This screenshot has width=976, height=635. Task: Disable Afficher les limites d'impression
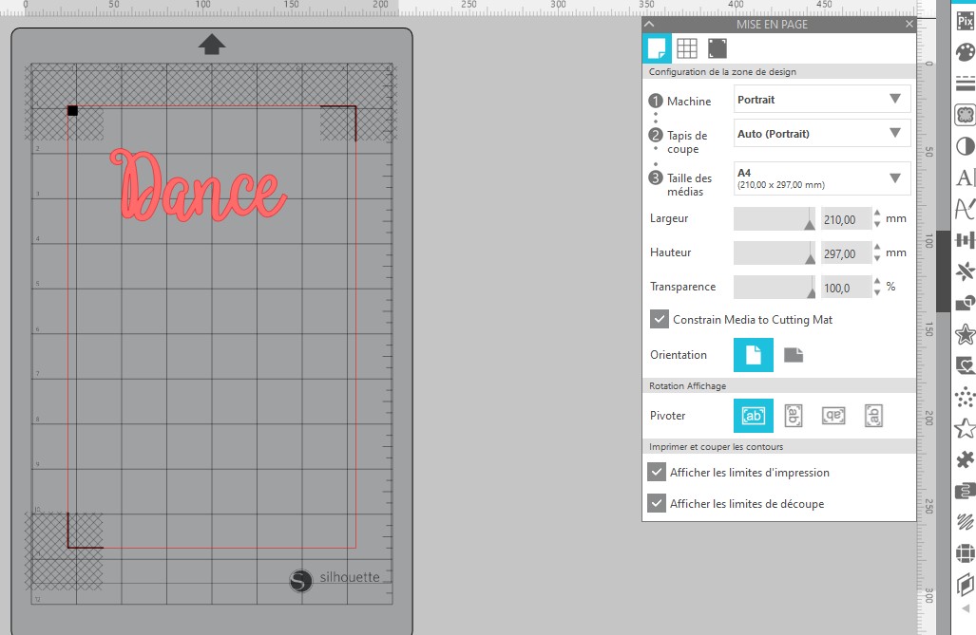point(660,472)
